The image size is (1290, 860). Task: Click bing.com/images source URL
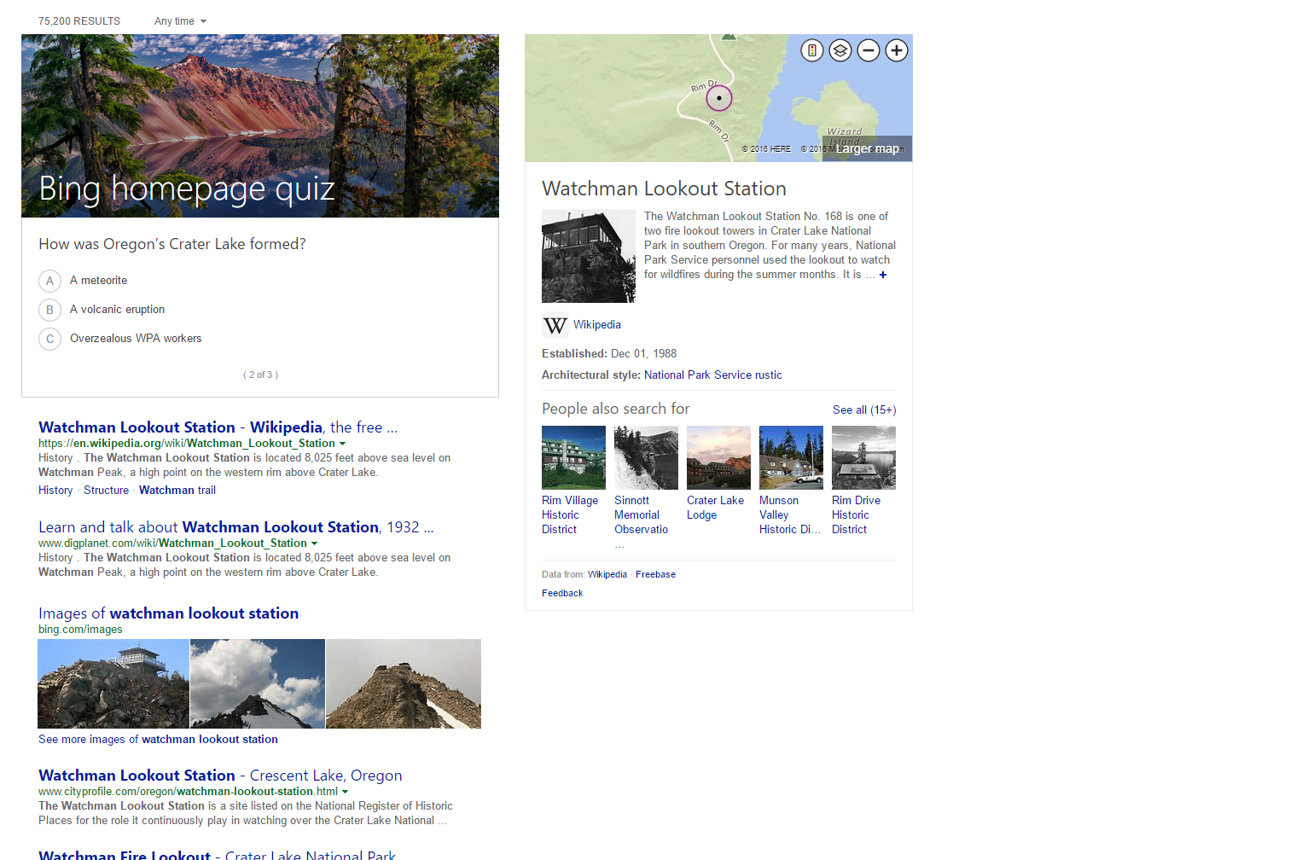pyautogui.click(x=80, y=630)
